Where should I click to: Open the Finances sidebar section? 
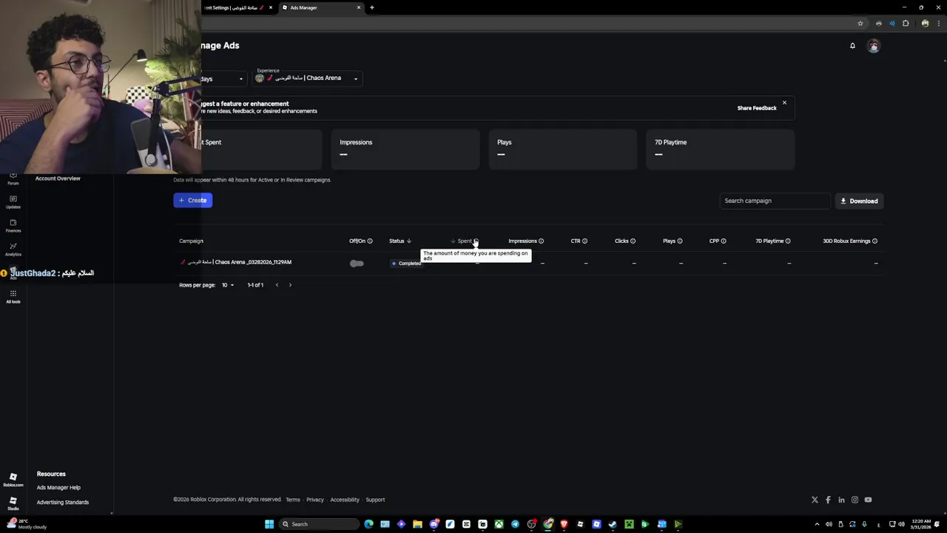[x=13, y=225]
